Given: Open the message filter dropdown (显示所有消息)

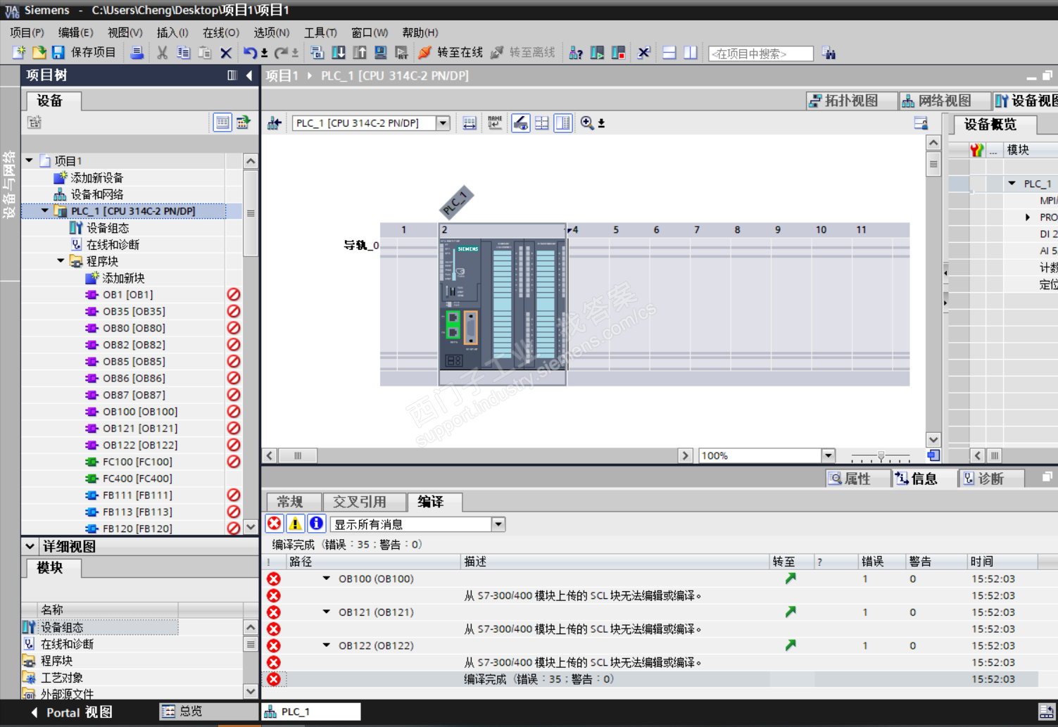Looking at the screenshot, I should click(x=498, y=524).
